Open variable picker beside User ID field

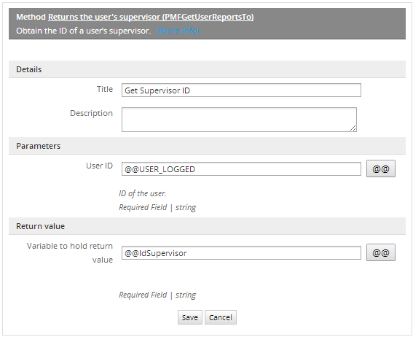[x=381, y=168]
